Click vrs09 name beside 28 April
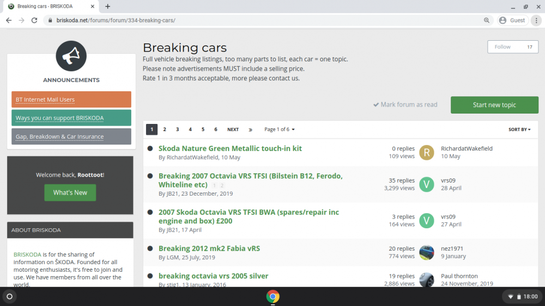Screen dimensions: 545x306 (448, 180)
